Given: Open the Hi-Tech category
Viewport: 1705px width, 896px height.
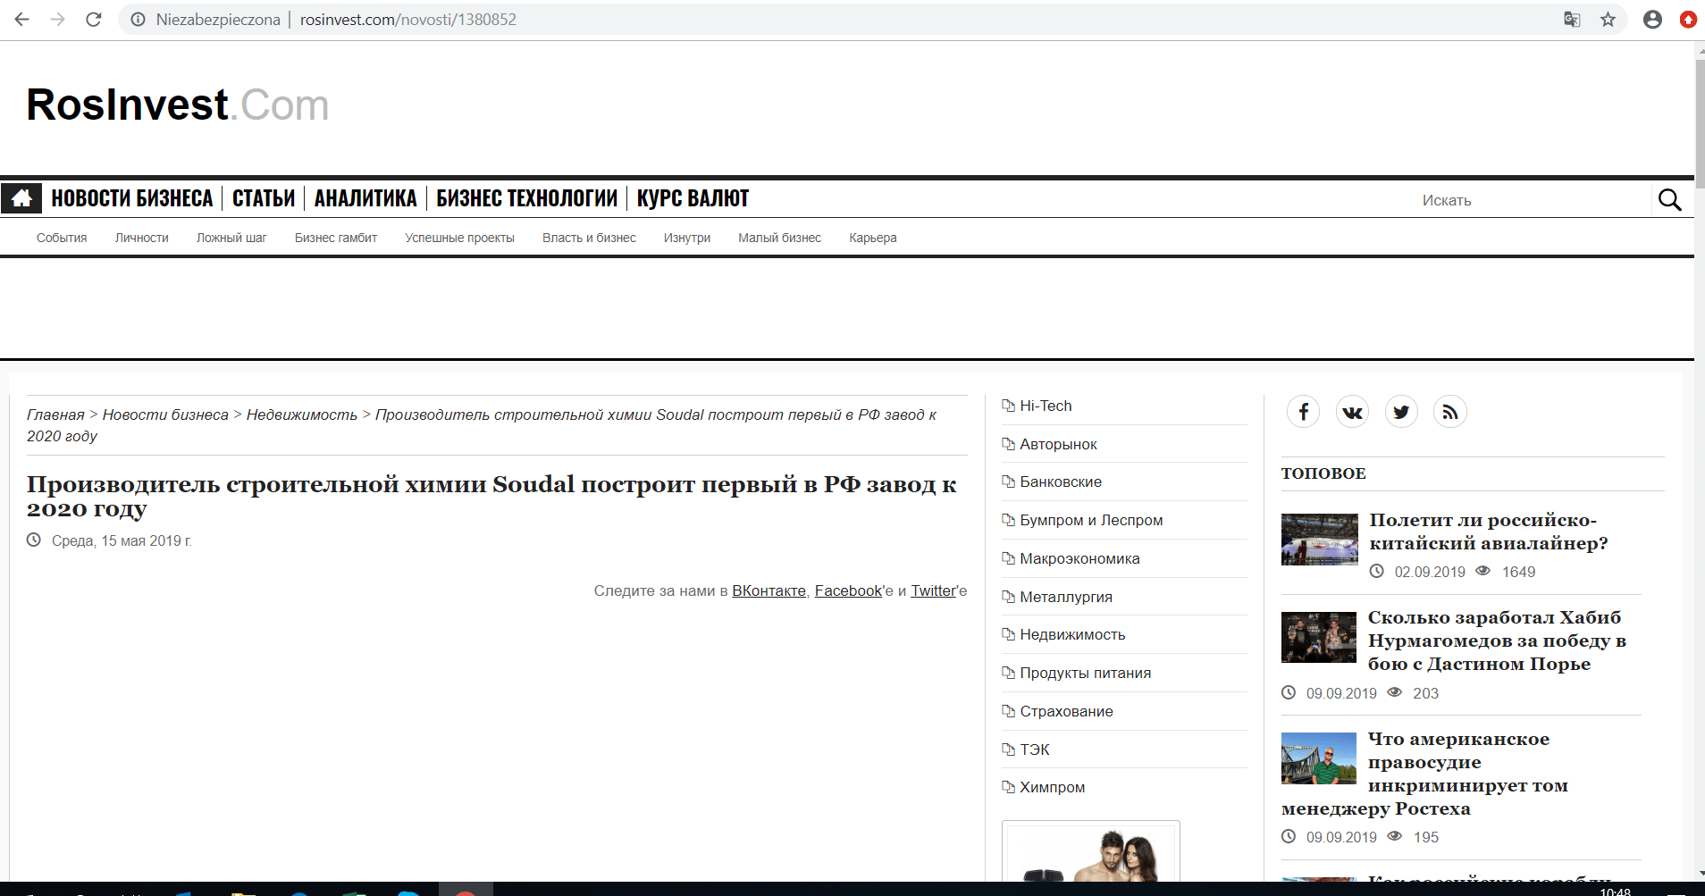Looking at the screenshot, I should 1046,406.
